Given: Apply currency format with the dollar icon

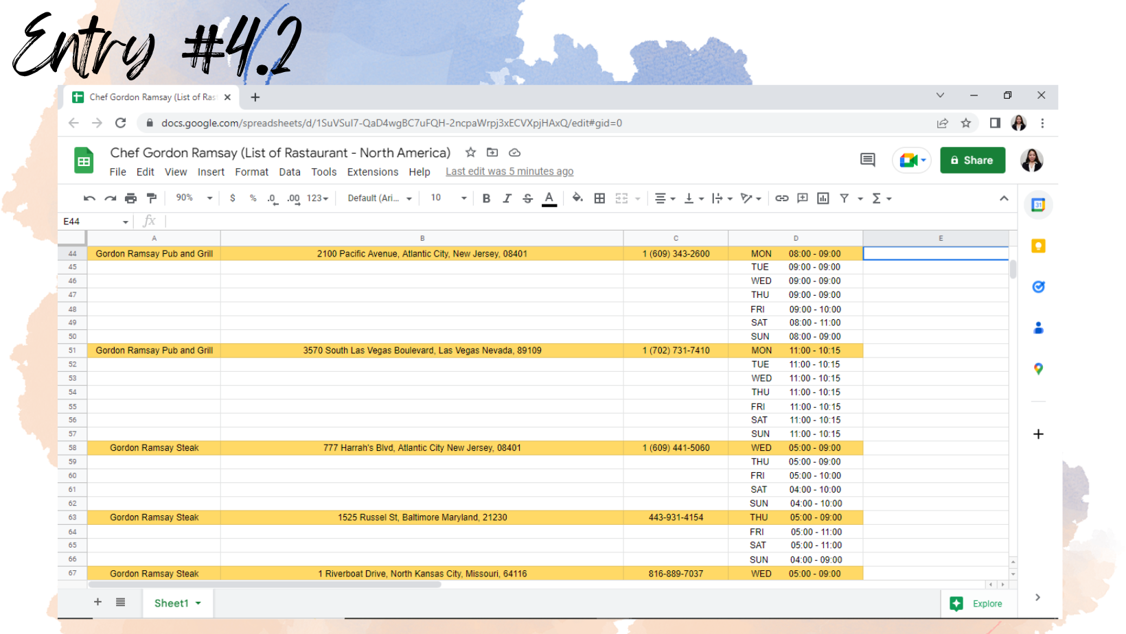Looking at the screenshot, I should (x=233, y=198).
